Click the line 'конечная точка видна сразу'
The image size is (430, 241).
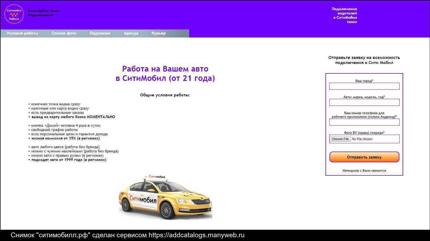pyautogui.click(x=56, y=104)
